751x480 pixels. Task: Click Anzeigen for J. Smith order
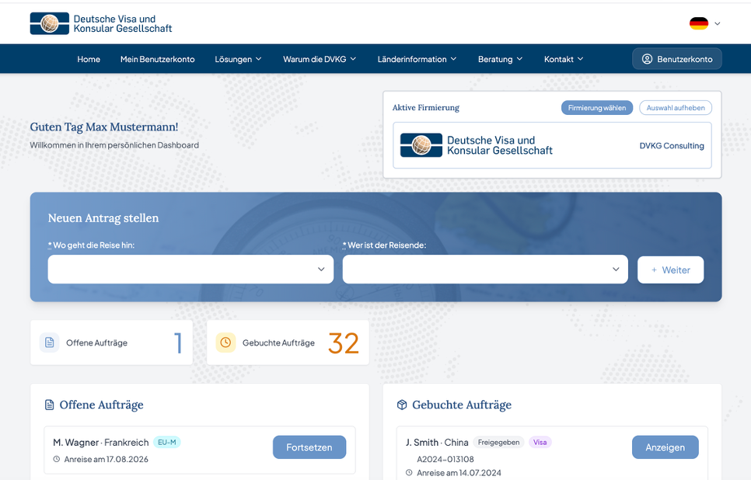click(665, 447)
